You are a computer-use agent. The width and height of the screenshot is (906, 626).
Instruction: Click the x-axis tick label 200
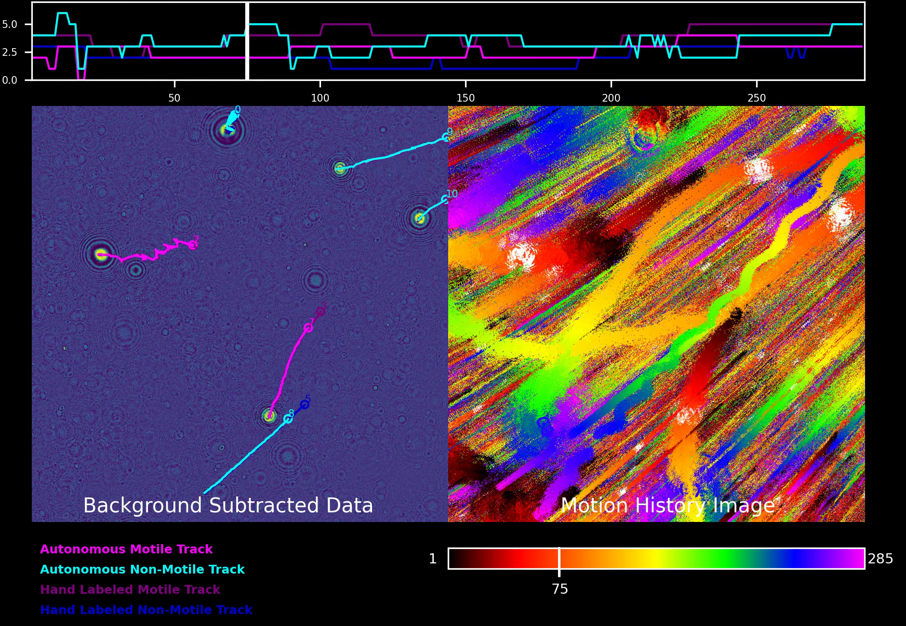tap(611, 98)
